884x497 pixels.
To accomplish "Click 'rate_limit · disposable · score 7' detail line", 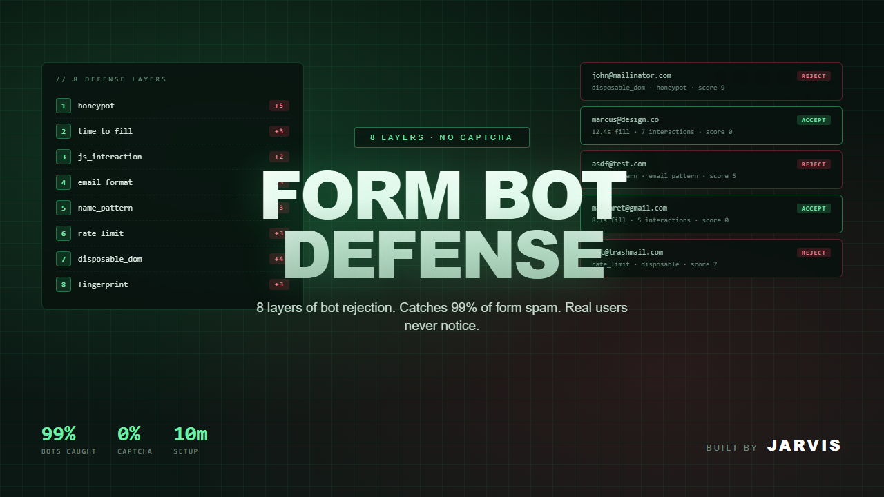I will click(x=654, y=264).
